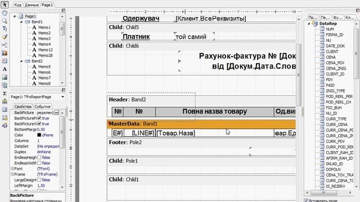Uncheck the BackPictureVisible true checkbox

39,123
